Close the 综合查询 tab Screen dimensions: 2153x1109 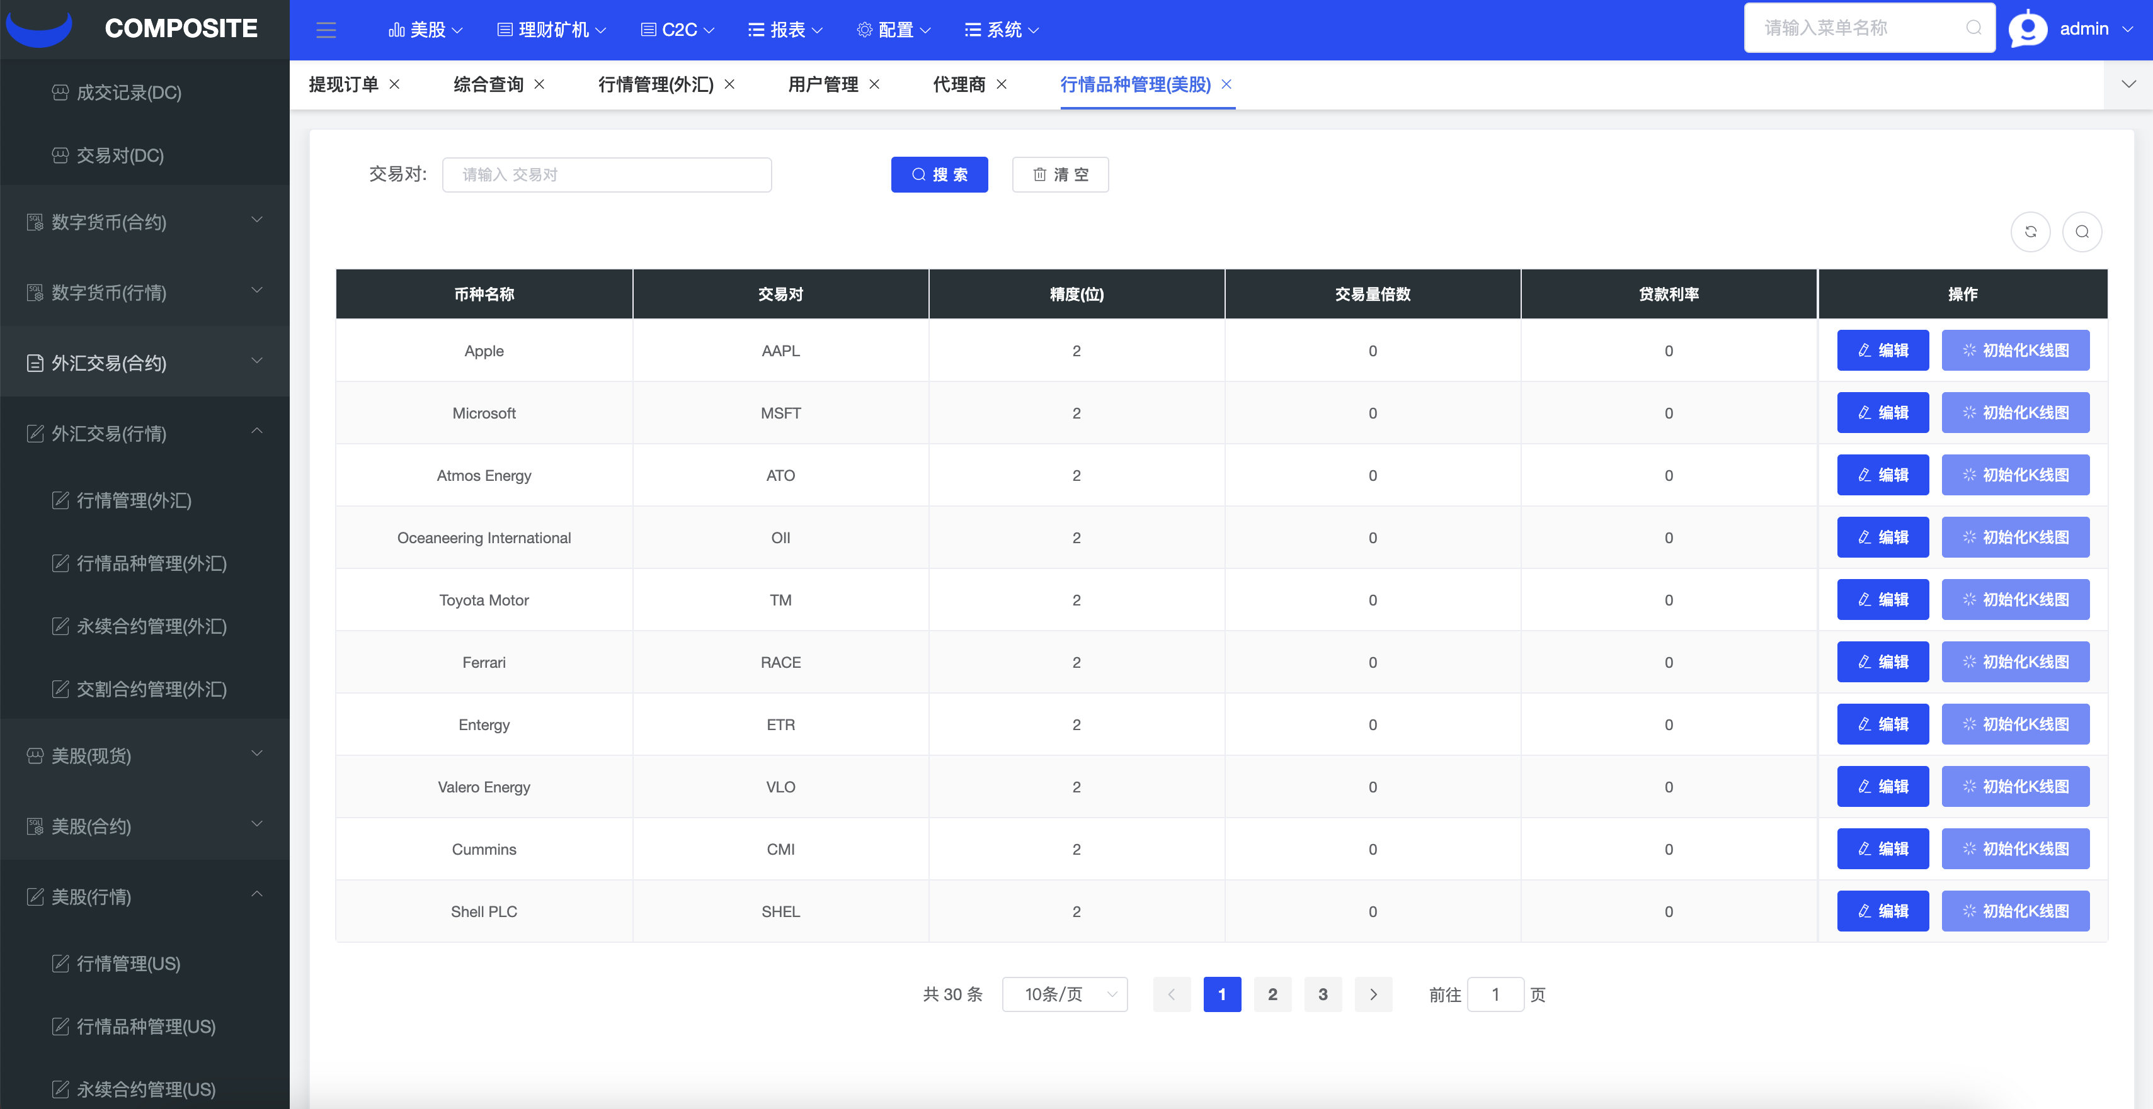pos(540,84)
